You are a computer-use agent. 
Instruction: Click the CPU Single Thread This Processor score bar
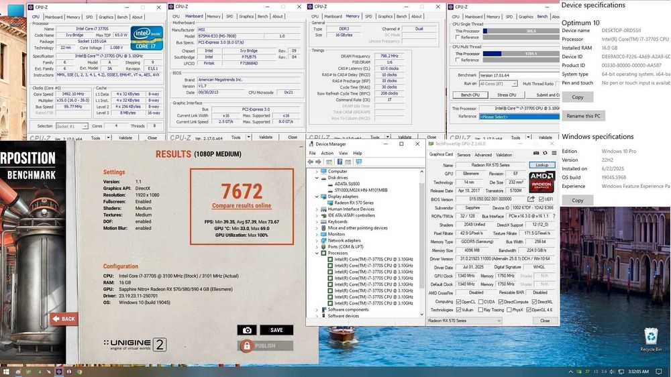(521, 31)
